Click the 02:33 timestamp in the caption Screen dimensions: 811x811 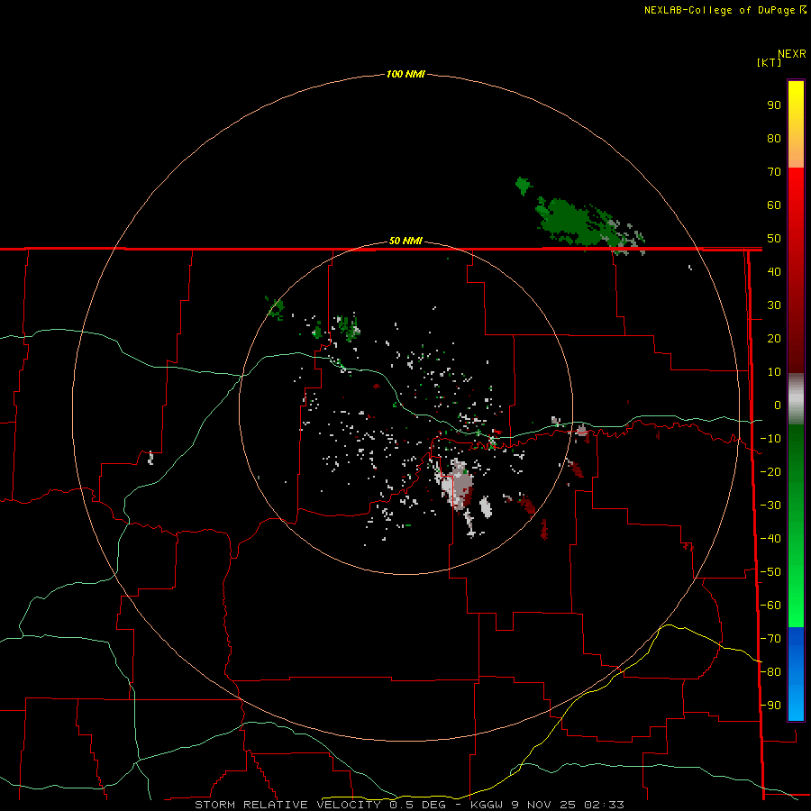604,805
